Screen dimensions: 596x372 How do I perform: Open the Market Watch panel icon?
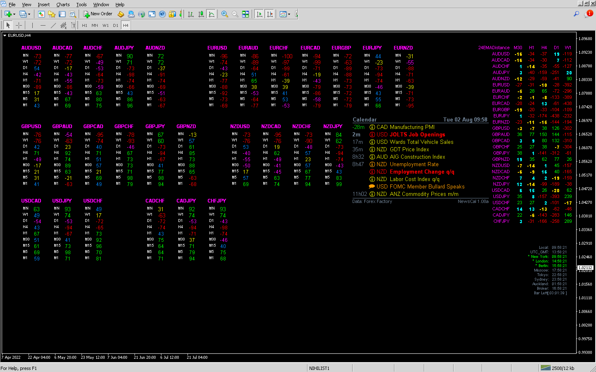[41, 14]
